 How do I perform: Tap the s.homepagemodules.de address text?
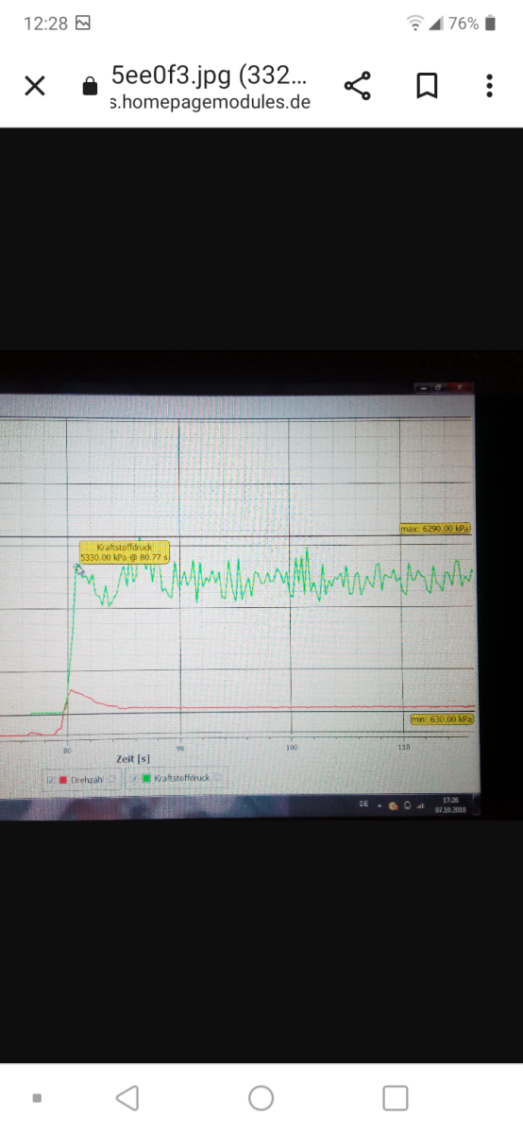pos(210,102)
